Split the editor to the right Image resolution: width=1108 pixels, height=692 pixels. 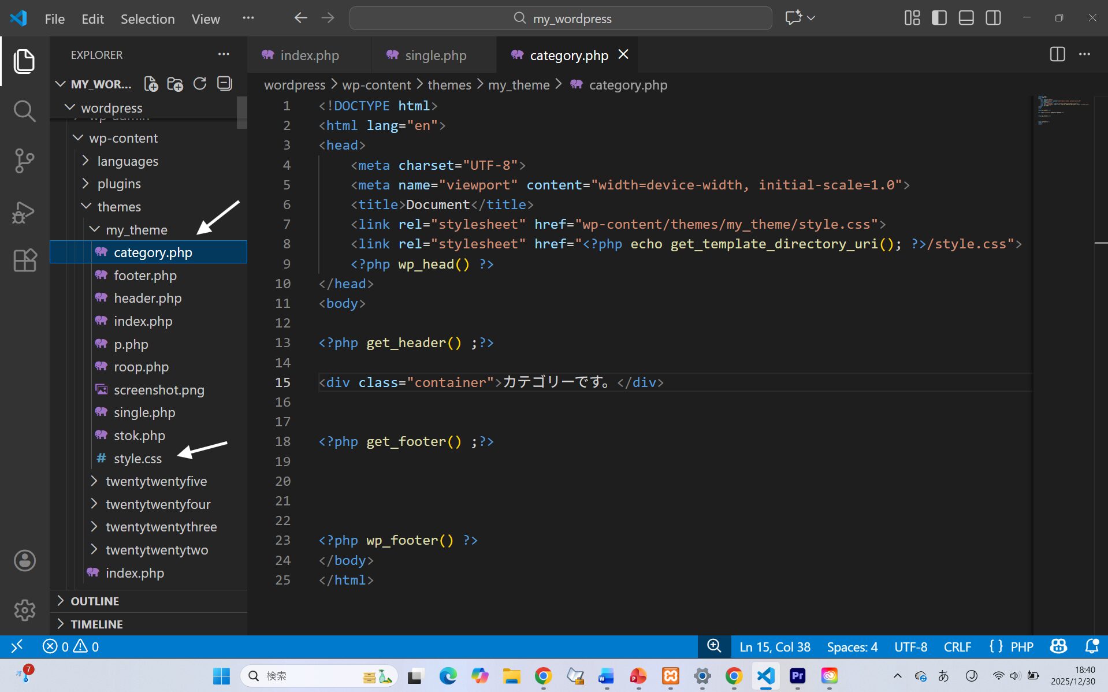point(1057,54)
